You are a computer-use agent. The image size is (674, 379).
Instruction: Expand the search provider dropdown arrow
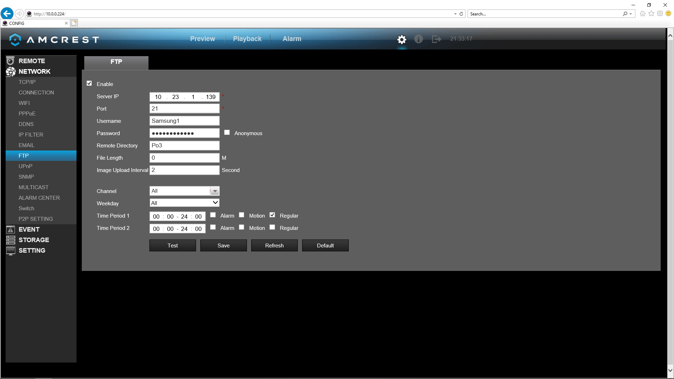click(x=631, y=14)
